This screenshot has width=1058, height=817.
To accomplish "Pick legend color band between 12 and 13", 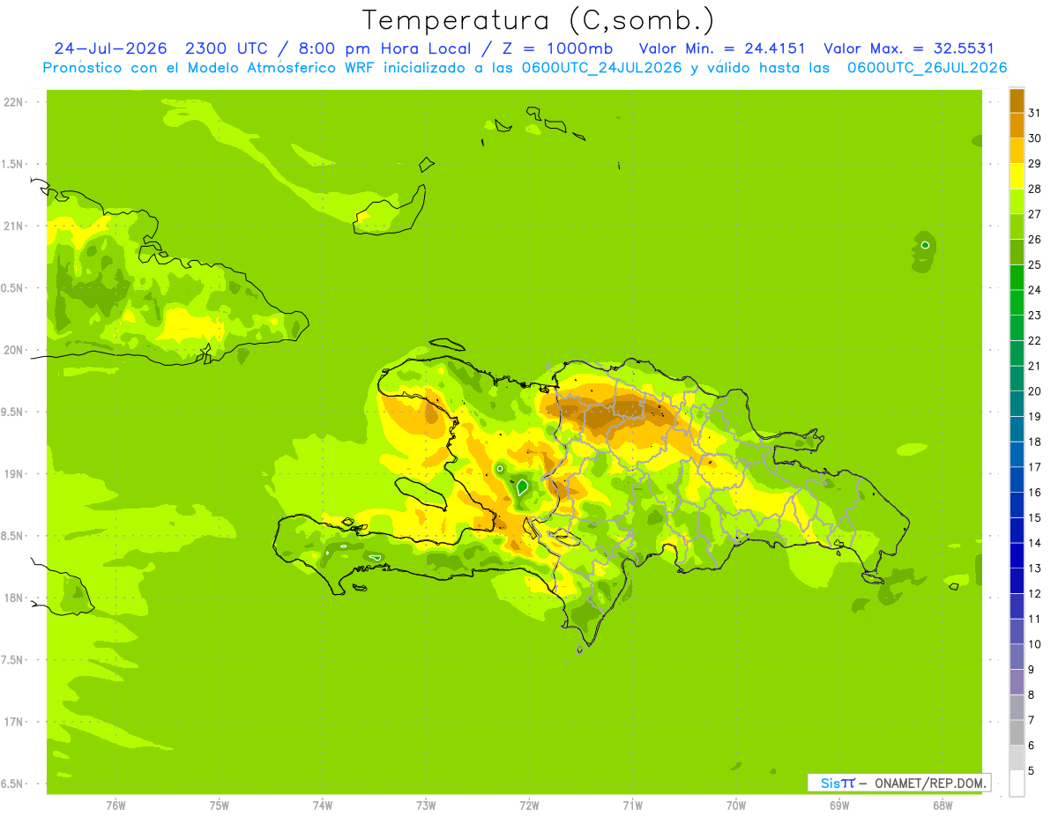I will [x=1017, y=580].
